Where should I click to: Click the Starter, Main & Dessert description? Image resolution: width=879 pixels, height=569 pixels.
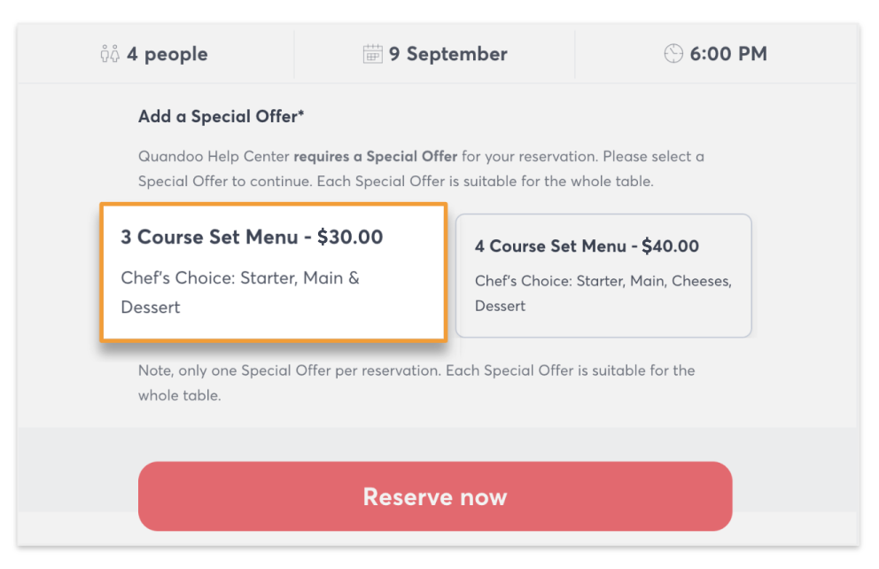[x=240, y=292]
